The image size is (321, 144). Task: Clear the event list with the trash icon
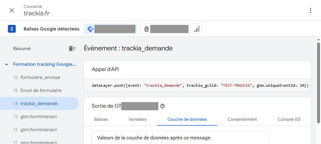point(72,49)
